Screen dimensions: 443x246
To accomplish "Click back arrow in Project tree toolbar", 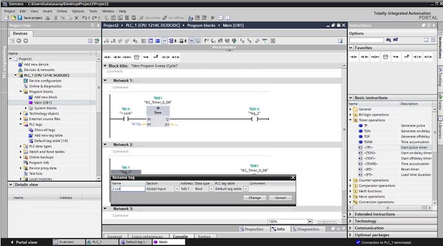I will [x=19, y=41].
